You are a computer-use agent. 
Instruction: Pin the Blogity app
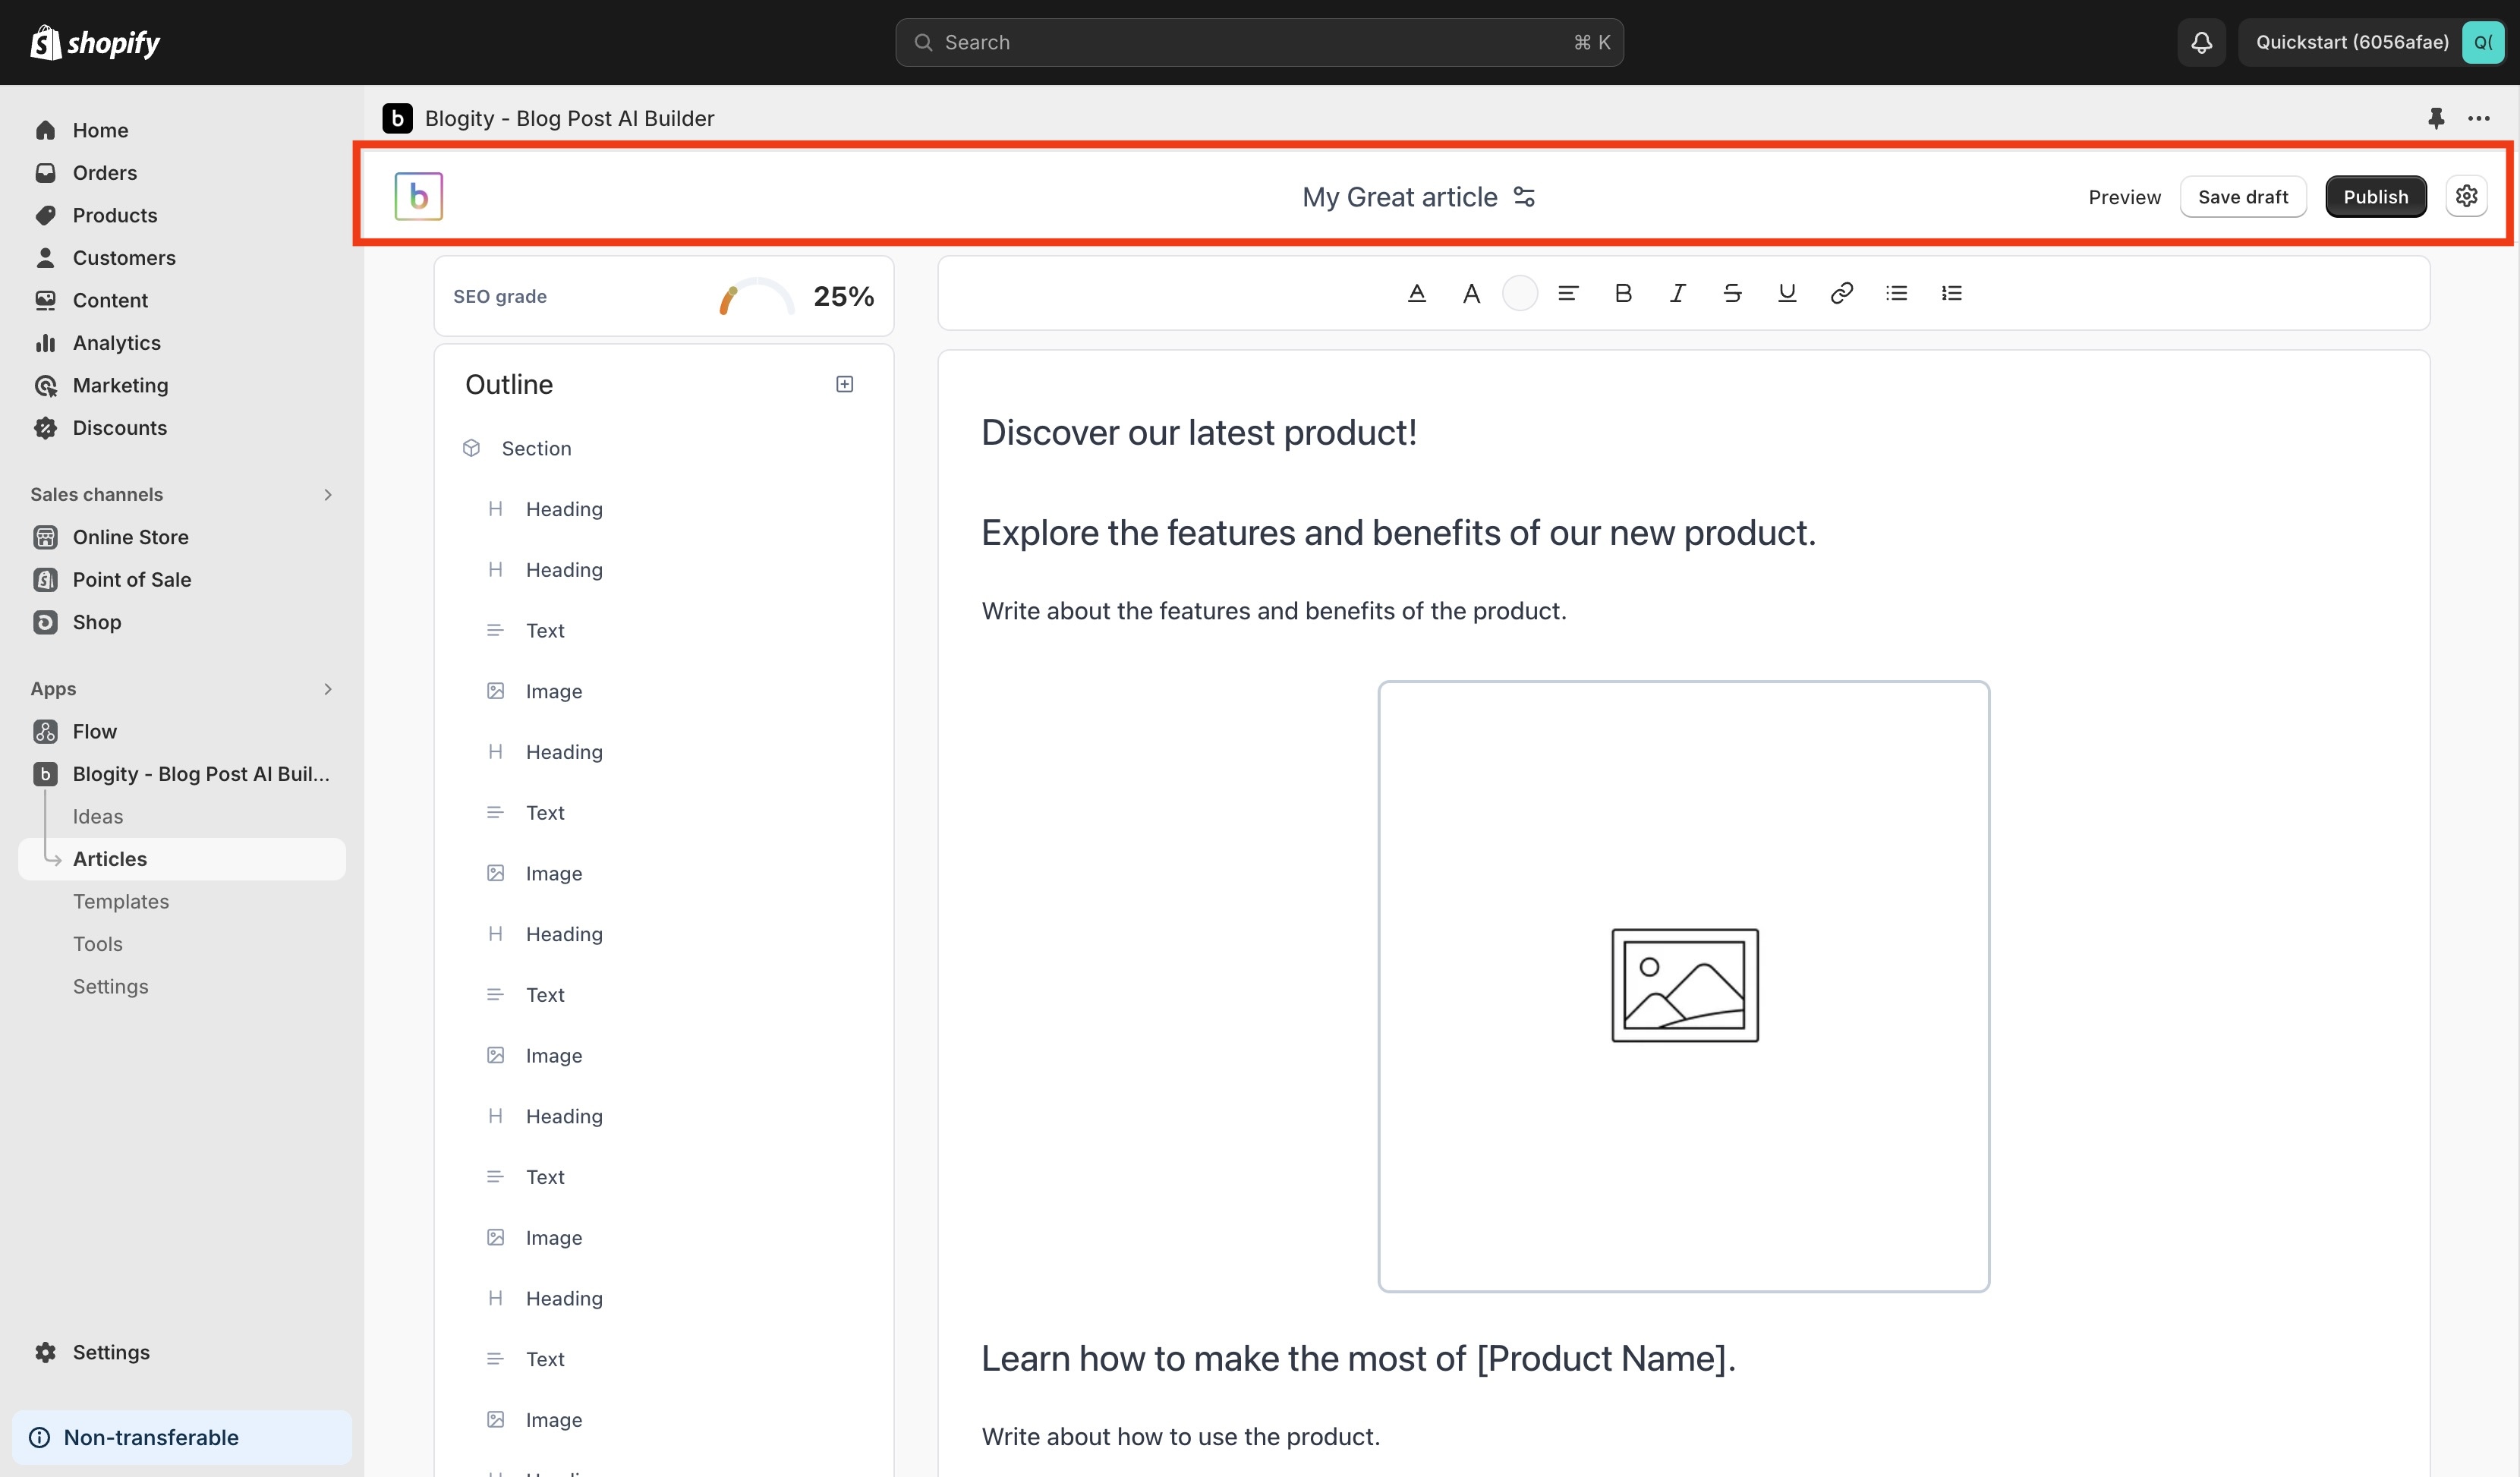pyautogui.click(x=2436, y=118)
